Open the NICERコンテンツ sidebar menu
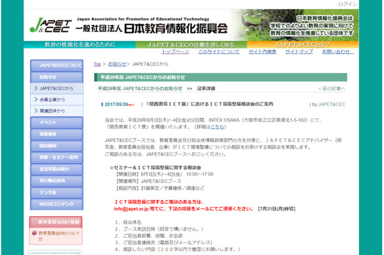Image resolution: width=384 pixels, height=255 pixels. pyautogui.click(x=56, y=204)
